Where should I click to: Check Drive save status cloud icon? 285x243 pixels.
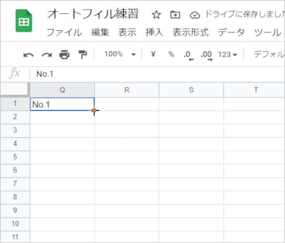195,15
